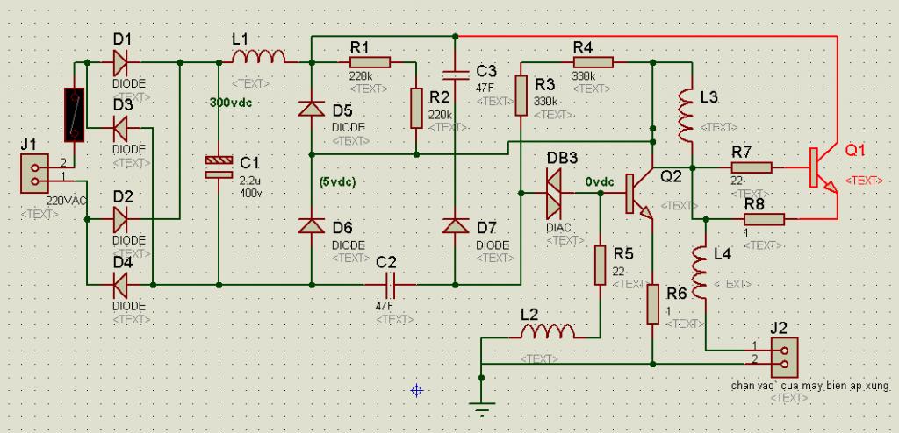This screenshot has width=899, height=433.
Task: Click the C1 electrolytic capacitor symbol
Action: coord(219,166)
